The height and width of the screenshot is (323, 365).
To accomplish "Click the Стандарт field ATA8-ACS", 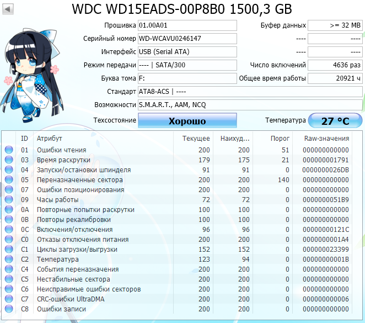I will pyautogui.click(x=250, y=92).
